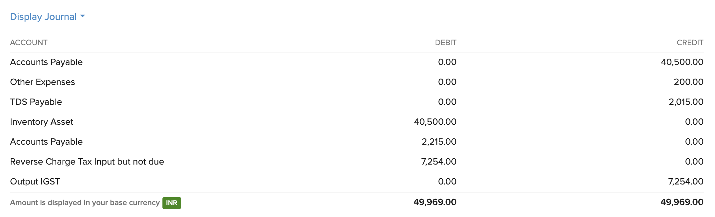Click the Display Journal link
The image size is (715, 217).
pyautogui.click(x=43, y=17)
